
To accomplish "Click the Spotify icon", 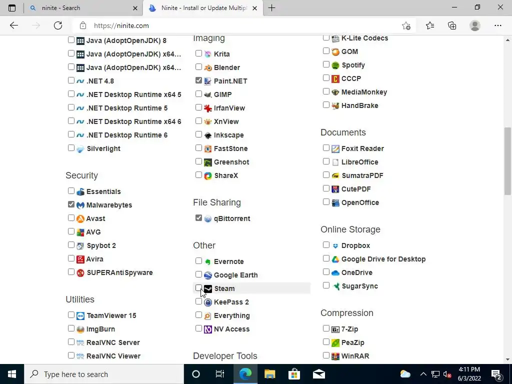I will pyautogui.click(x=335, y=65).
